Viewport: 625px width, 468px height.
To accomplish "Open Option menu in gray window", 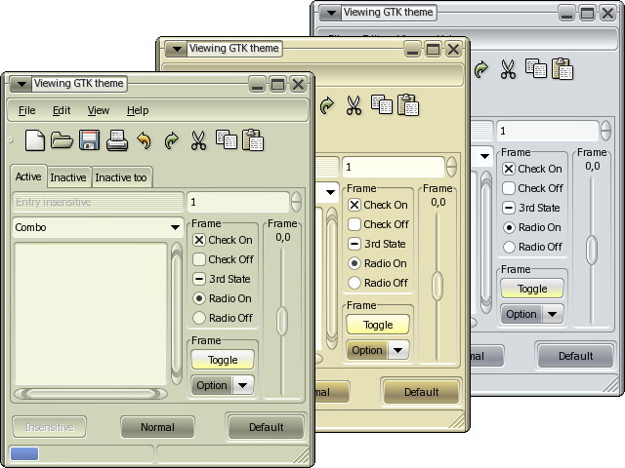I will 532,314.
